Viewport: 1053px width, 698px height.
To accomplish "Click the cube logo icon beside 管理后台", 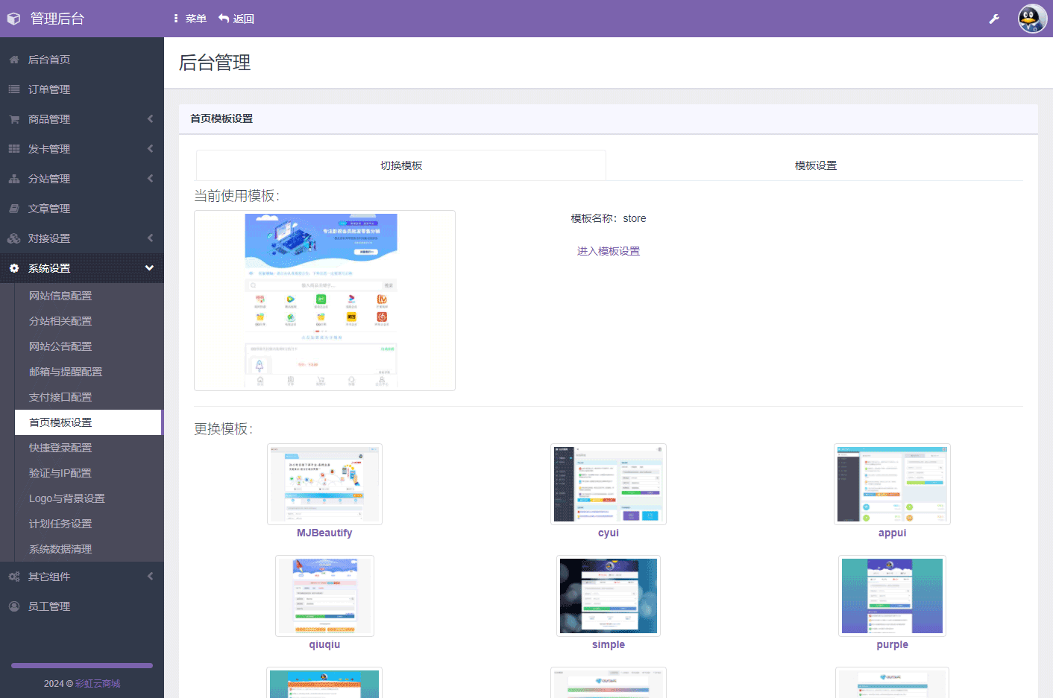I will coord(13,19).
